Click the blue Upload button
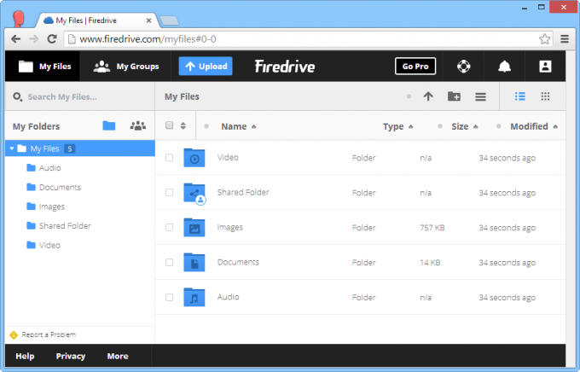Image resolution: width=580 pixels, height=372 pixels. pos(206,67)
